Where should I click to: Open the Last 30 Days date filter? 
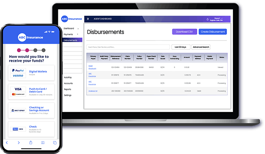click(181, 47)
